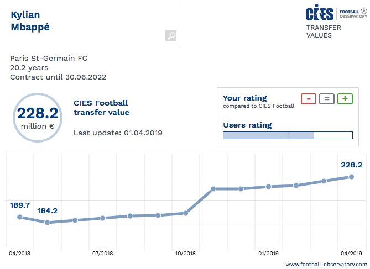This screenshot has width=370, height=269.
Task: Select the 04/2018 data point of 189.7
Action: 19,217
